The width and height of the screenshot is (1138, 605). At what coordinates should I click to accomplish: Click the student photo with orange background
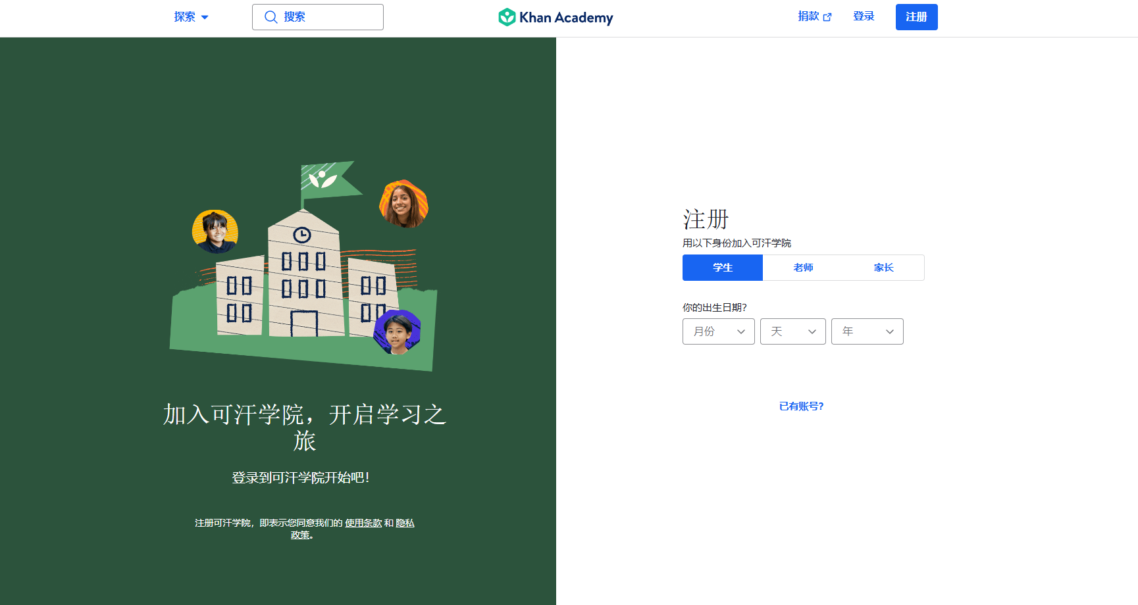404,204
